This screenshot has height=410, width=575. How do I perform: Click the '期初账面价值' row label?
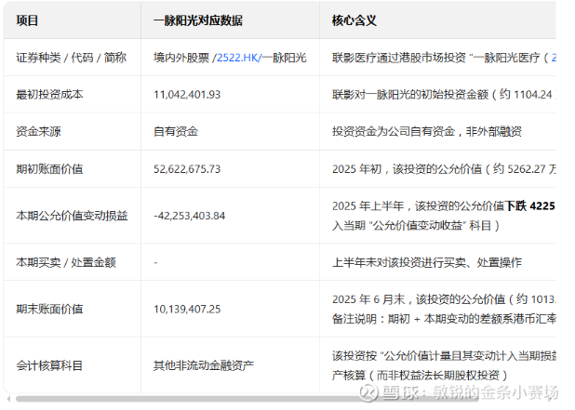(49, 169)
